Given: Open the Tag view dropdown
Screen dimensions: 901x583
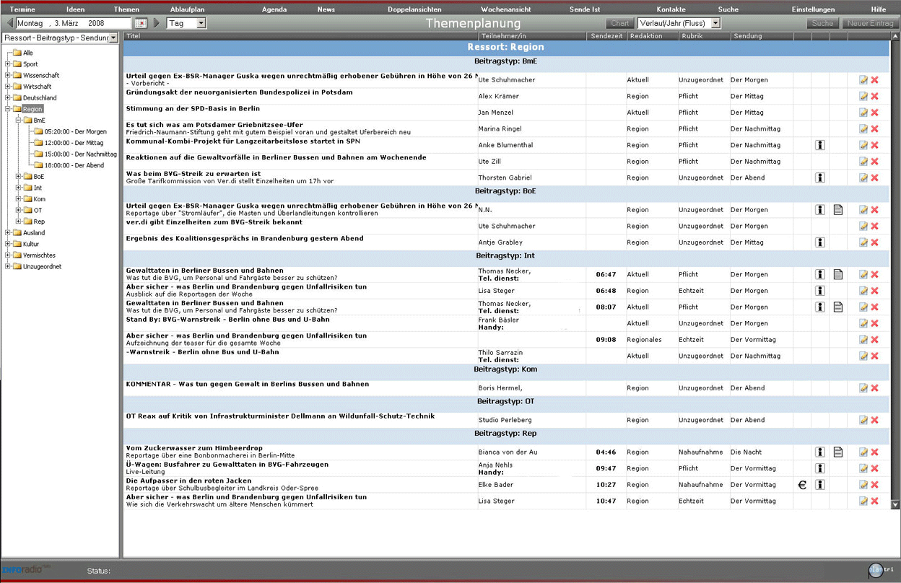Looking at the screenshot, I should click(201, 23).
